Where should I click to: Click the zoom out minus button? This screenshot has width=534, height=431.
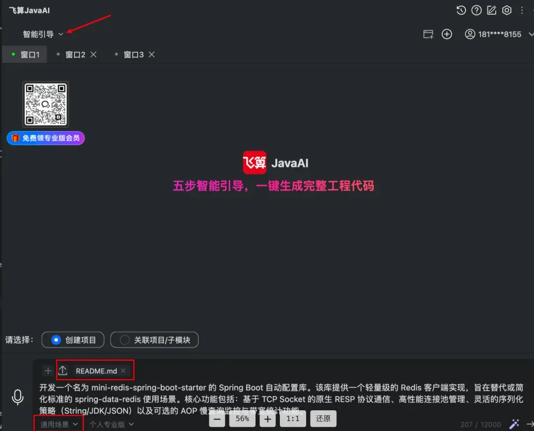point(217,419)
